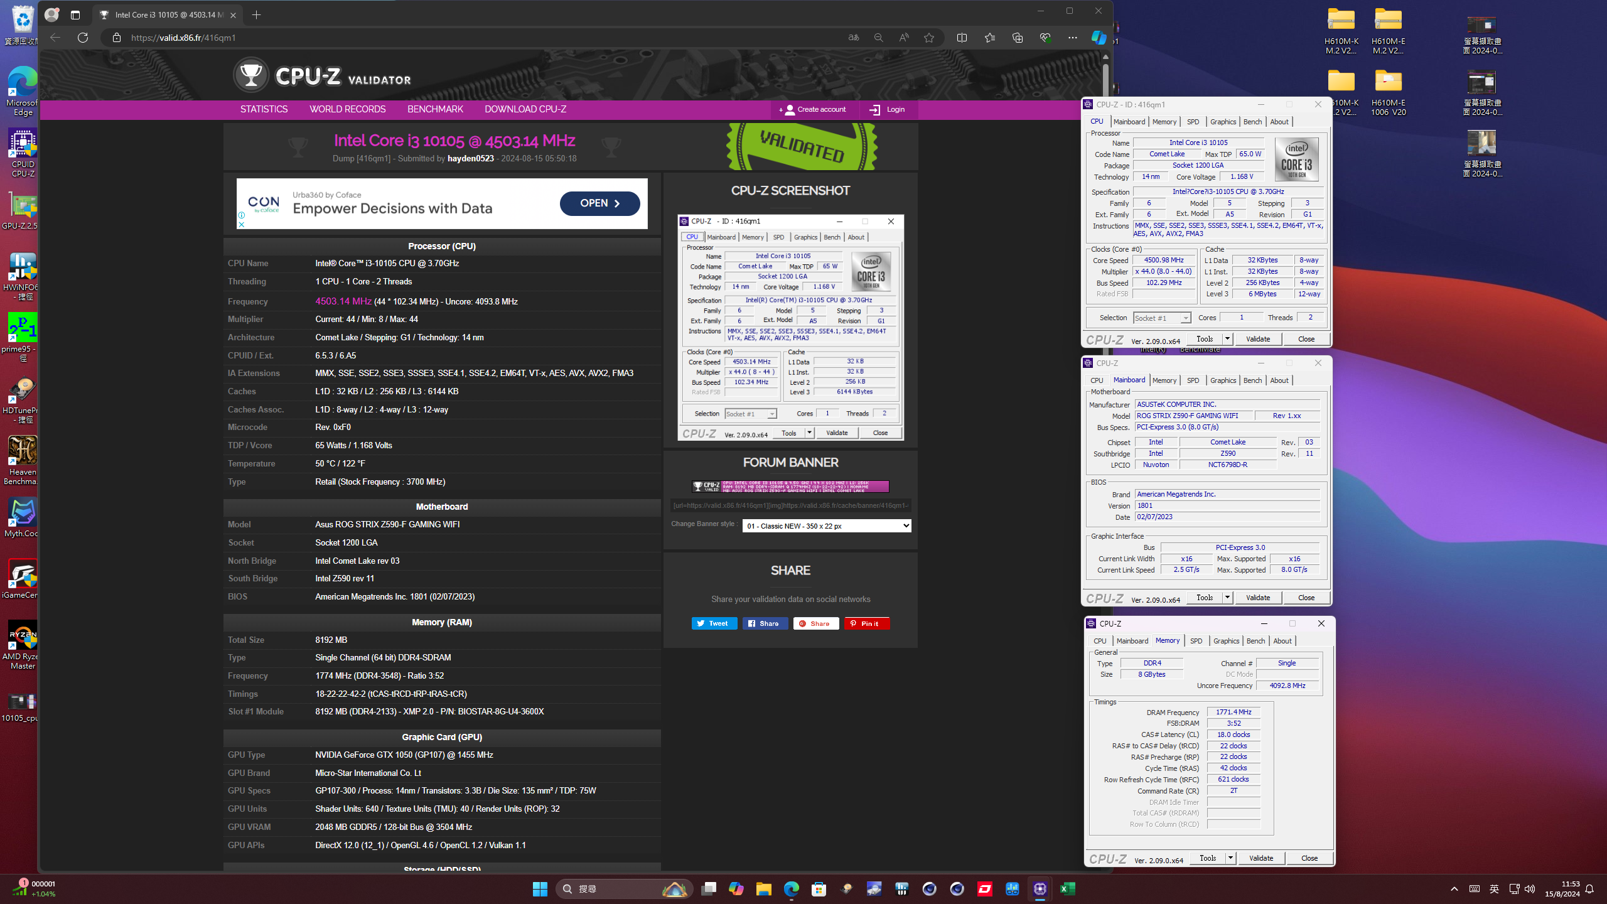Share validation via Tweet button
The width and height of the screenshot is (1607, 904).
[714, 623]
